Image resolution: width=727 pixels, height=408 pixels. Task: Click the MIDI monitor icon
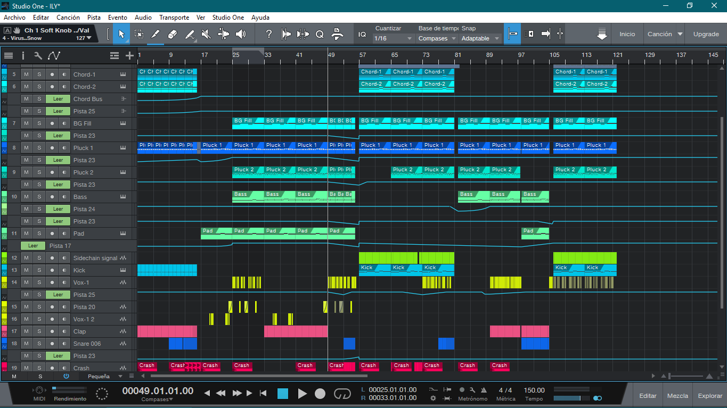[x=39, y=390]
